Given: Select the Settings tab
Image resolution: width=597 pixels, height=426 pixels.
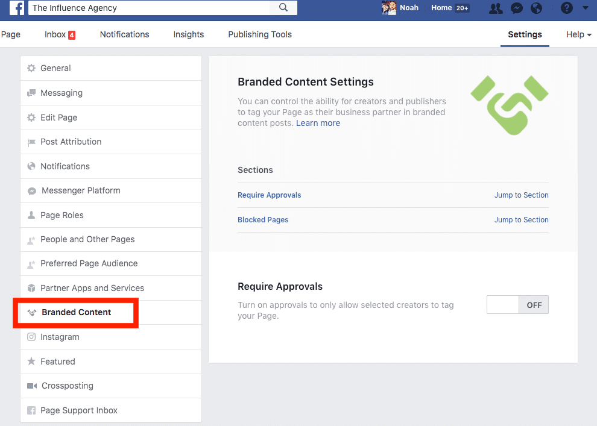Looking at the screenshot, I should tap(525, 34).
